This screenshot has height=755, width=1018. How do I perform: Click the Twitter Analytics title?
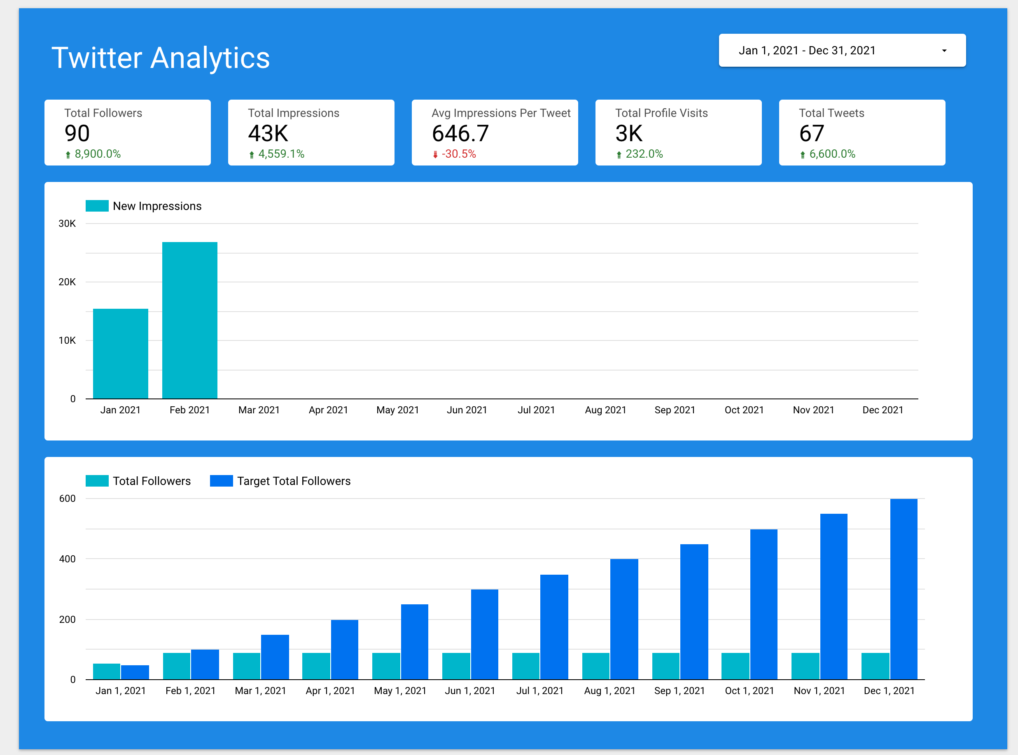tap(161, 58)
